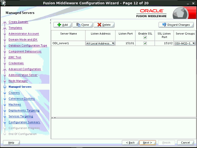The image size is (197, 148).
Task: Close the Configuration Wizard window
Action: point(193,4)
